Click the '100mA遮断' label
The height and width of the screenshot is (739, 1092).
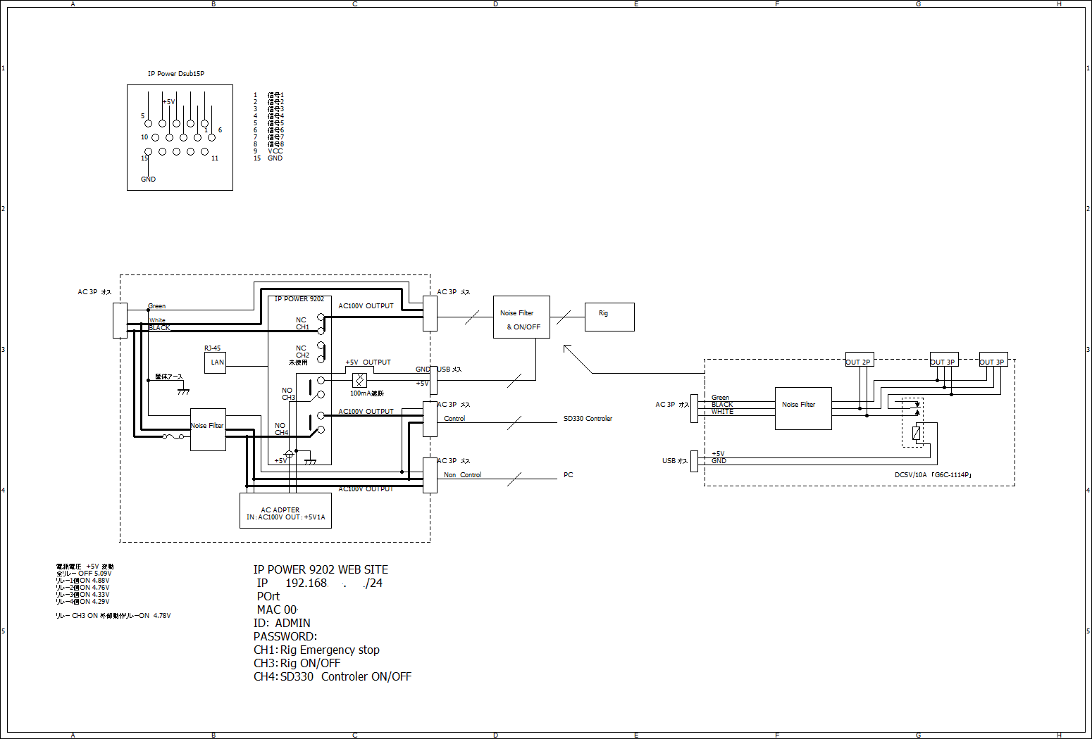pyautogui.click(x=367, y=393)
